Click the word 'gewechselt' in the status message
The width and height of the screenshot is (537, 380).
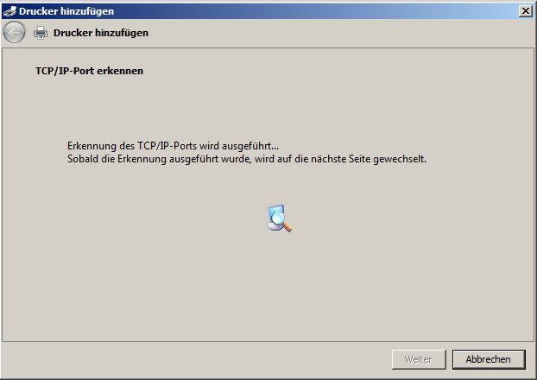pyautogui.click(x=400, y=159)
